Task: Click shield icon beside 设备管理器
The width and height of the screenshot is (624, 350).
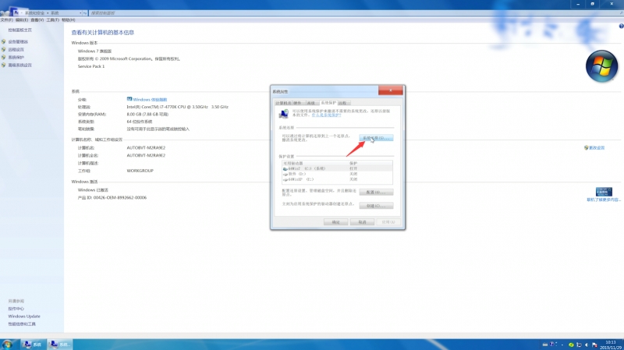Action: (x=4, y=41)
